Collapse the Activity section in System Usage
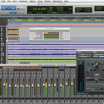Image resolution: width=104 pixels, height=104 pixels. [x=31, y=31]
